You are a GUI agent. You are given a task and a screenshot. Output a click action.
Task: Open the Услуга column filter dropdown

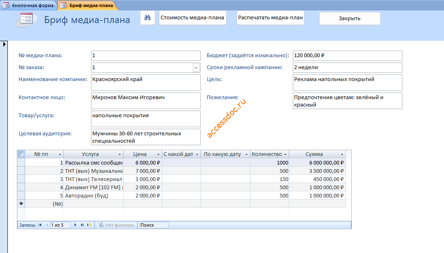click(119, 154)
